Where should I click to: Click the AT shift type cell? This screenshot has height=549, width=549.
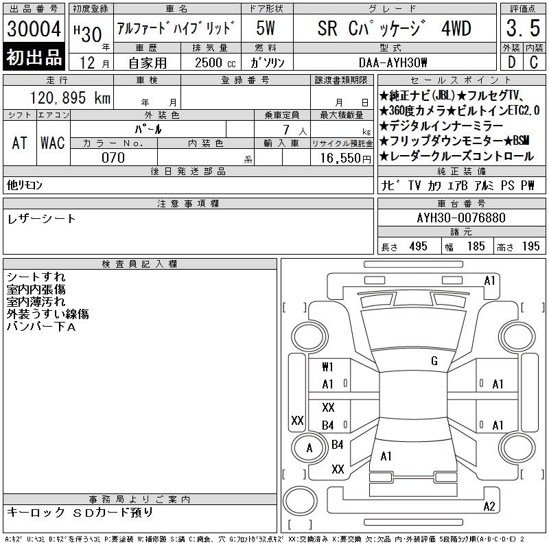(x=20, y=143)
